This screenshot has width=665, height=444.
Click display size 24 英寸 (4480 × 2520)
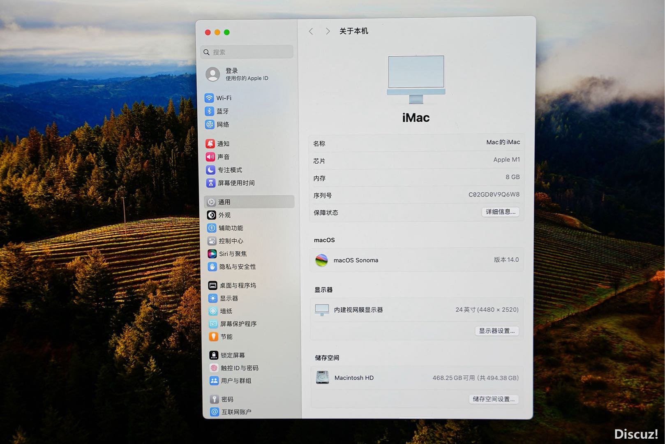487,310
